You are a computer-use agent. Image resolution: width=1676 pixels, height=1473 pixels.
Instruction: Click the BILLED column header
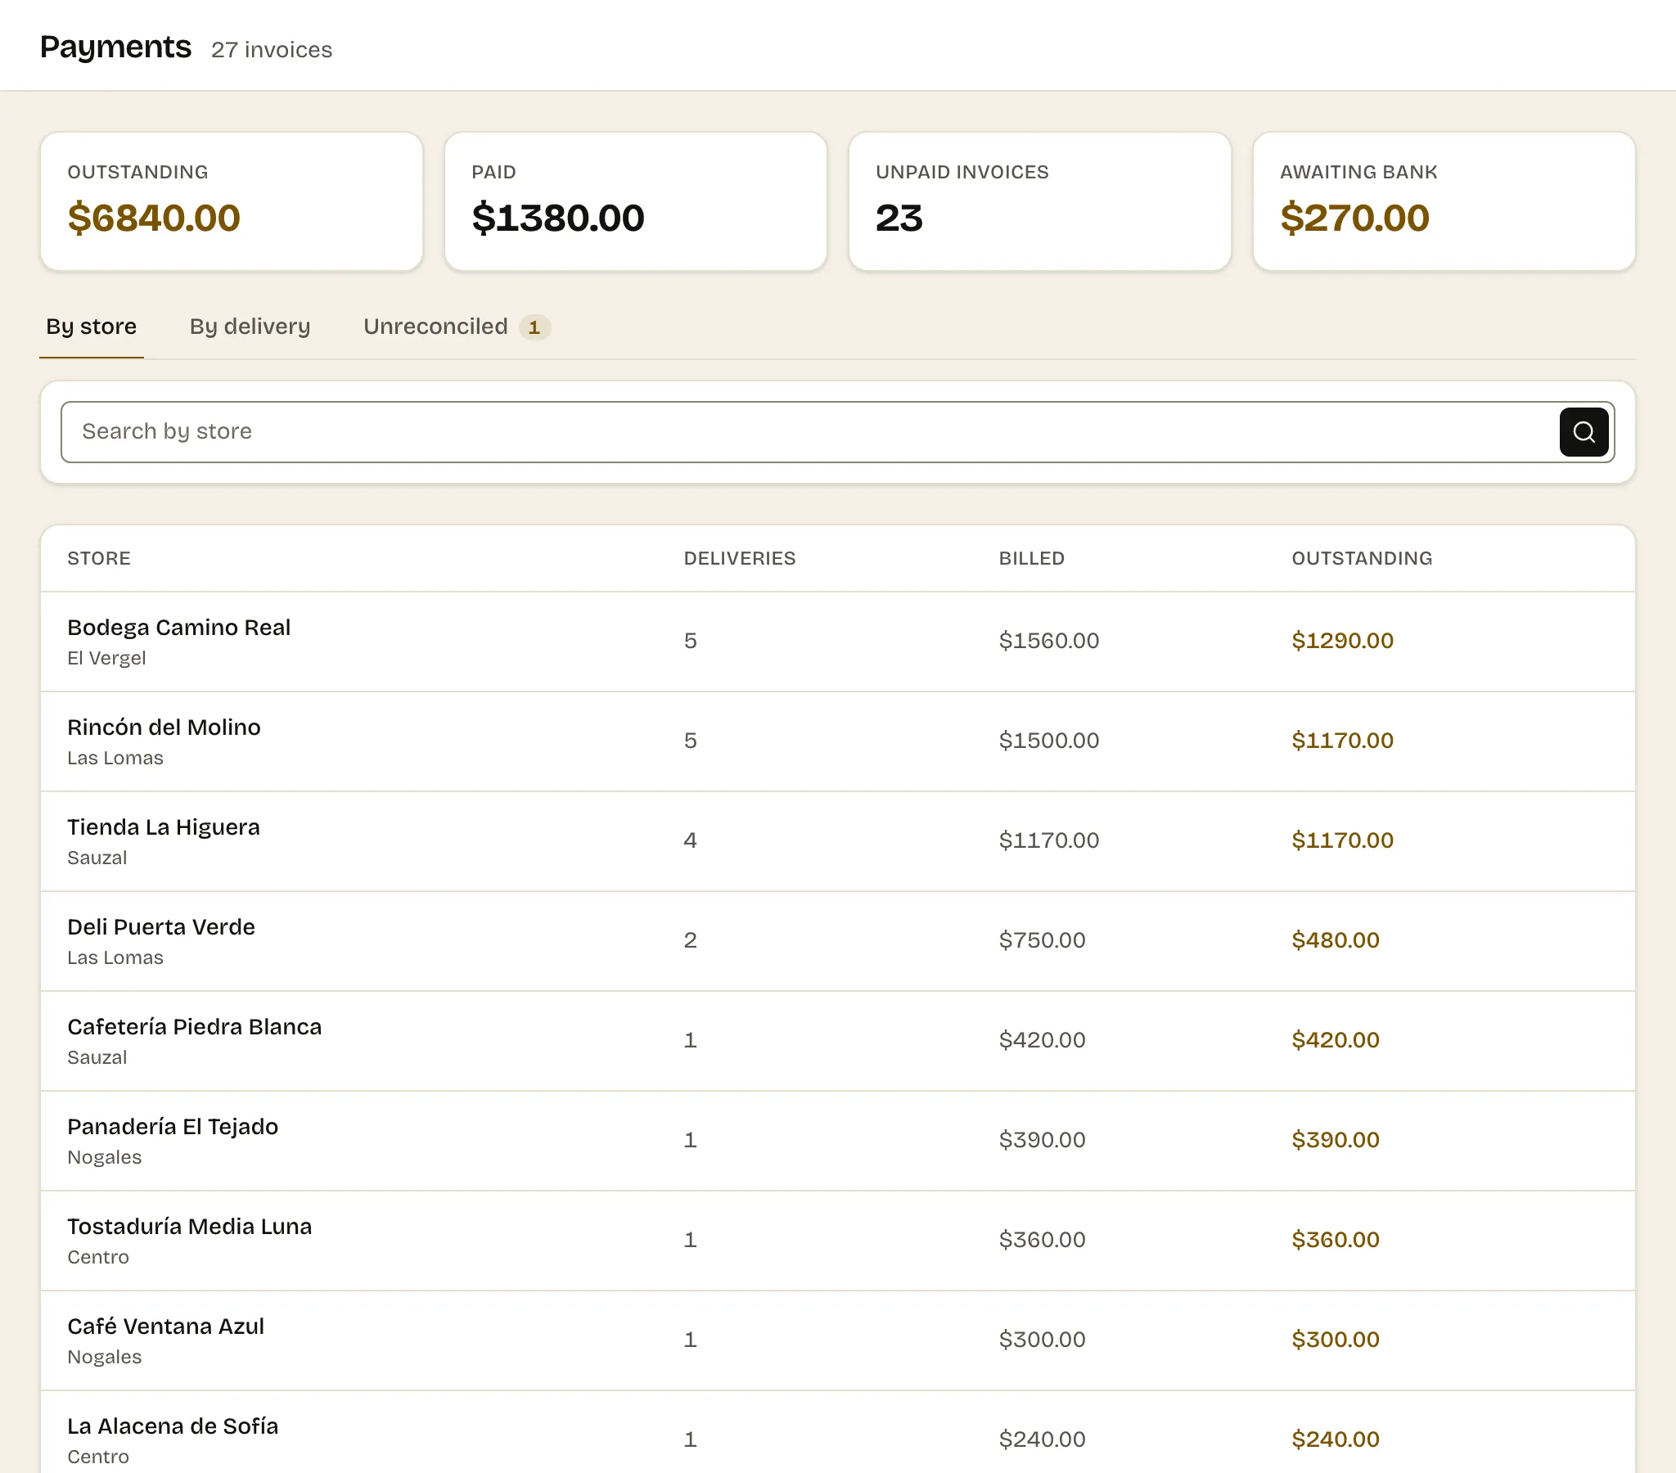pyautogui.click(x=1031, y=559)
